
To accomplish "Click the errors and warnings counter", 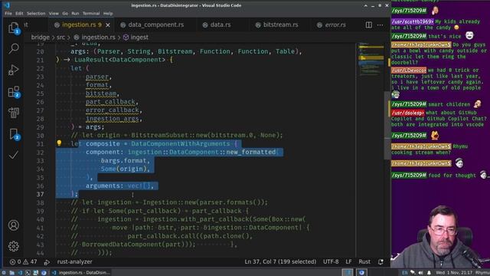I will (x=24, y=262).
